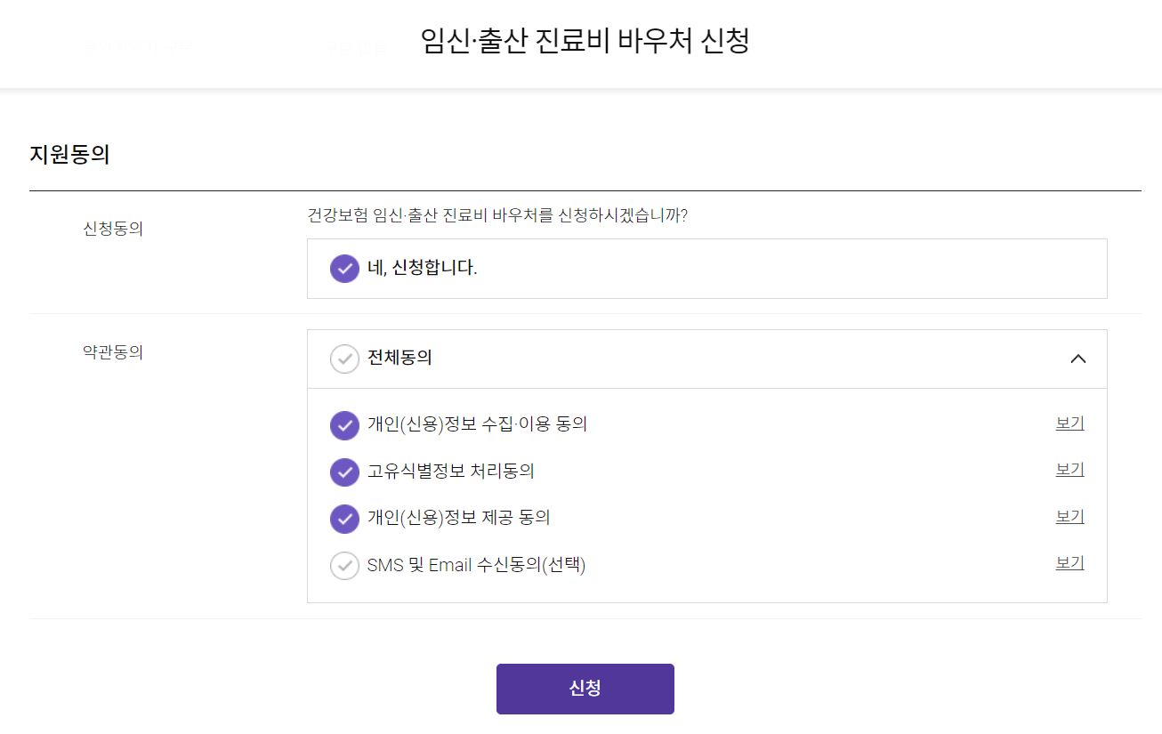Viewport: 1162px width, 734px height.
Task: Click the check icon beside 고유식별정보 처리동의
Action: tap(343, 472)
